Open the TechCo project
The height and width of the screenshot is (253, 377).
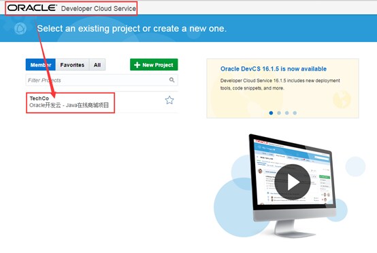[39, 98]
